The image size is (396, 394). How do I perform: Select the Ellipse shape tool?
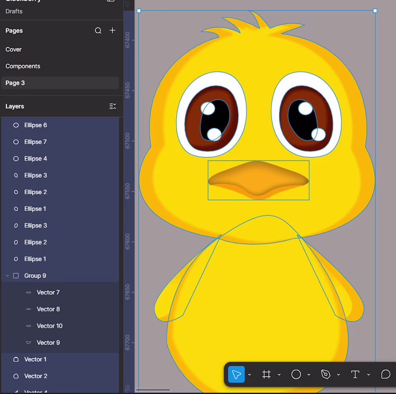click(x=296, y=374)
